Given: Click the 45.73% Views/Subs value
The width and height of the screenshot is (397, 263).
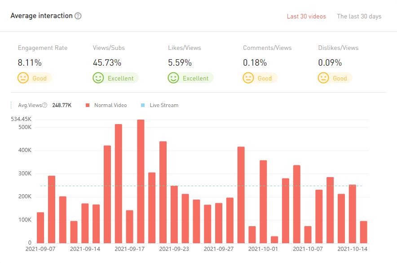Looking at the screenshot, I should 107,63.
